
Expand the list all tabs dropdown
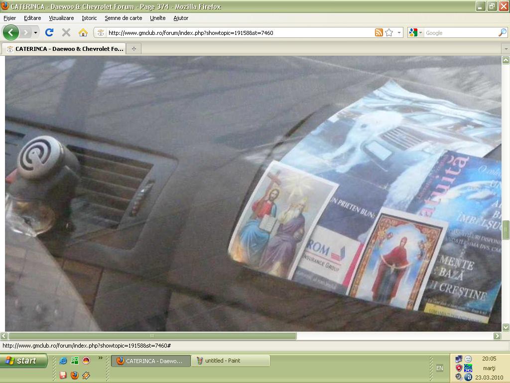click(506, 49)
